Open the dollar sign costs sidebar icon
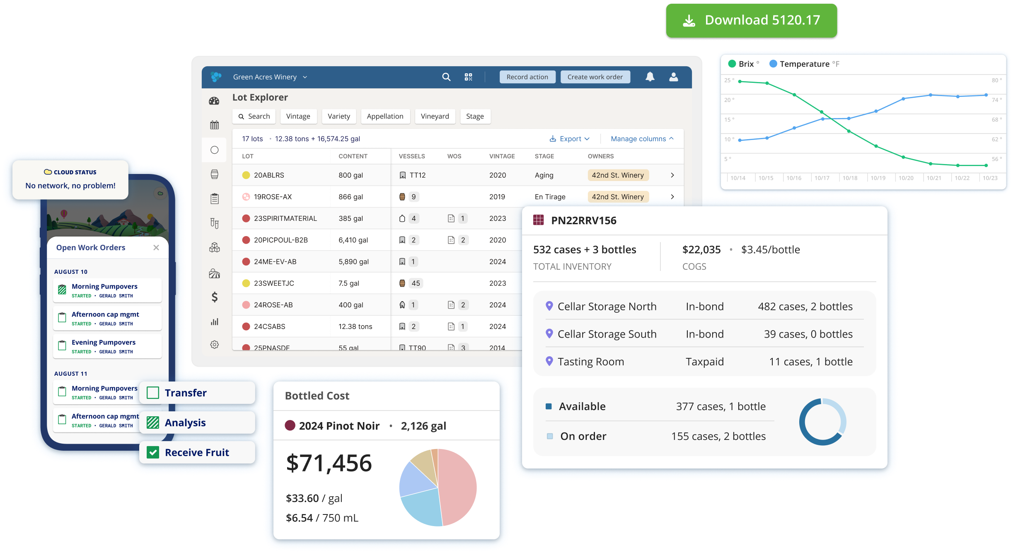 pyautogui.click(x=214, y=297)
